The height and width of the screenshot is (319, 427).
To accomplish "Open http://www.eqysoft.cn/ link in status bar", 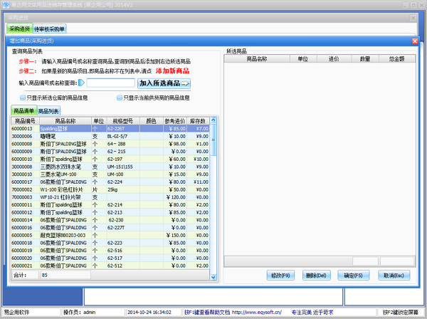I will coord(257,313).
